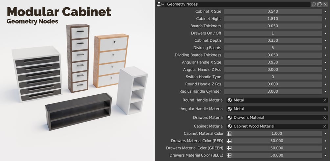Click animate dot for Cabinet Hight
Viewport: 330px width, 161px height.
tap(325, 19)
